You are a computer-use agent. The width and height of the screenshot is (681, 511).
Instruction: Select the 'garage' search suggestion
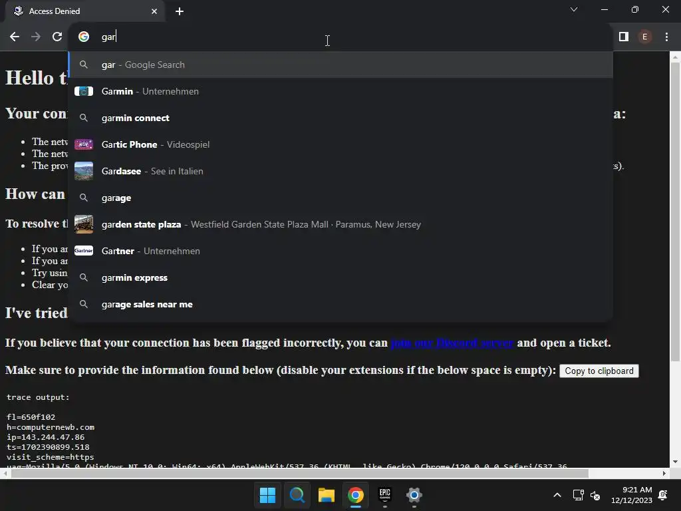tap(341, 198)
